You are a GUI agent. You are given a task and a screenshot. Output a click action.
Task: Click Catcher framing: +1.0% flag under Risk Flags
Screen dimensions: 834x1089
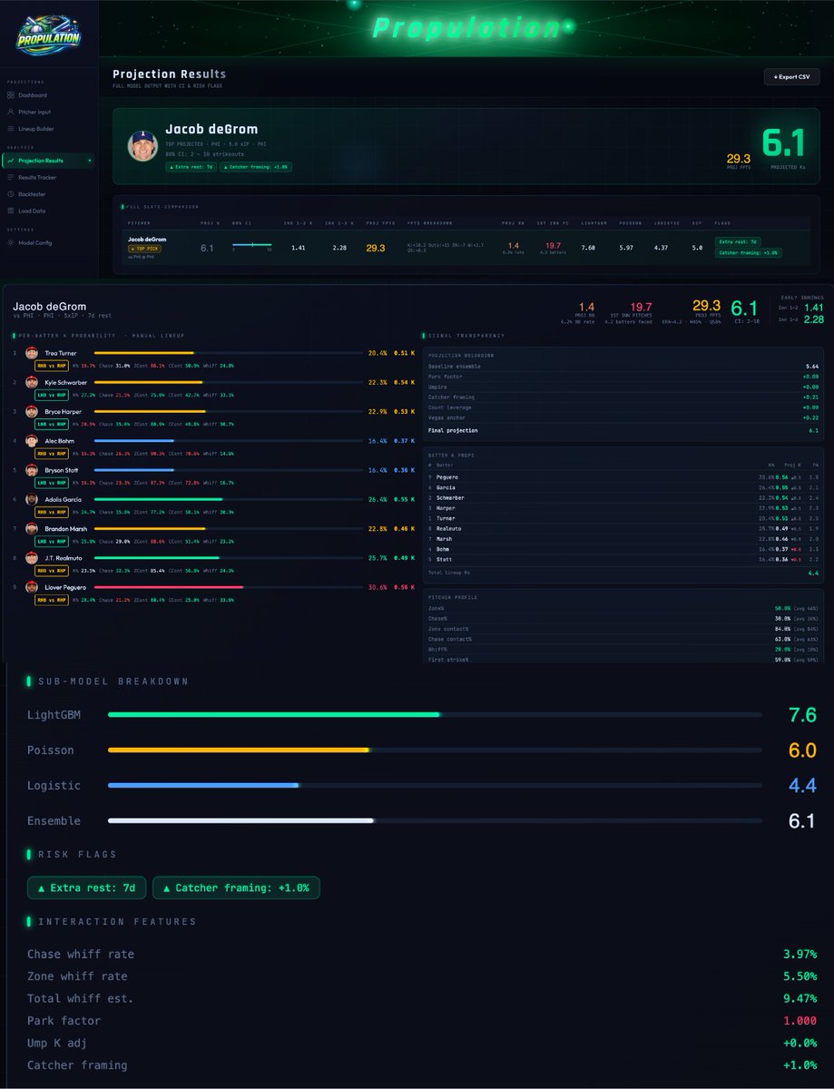(x=236, y=888)
